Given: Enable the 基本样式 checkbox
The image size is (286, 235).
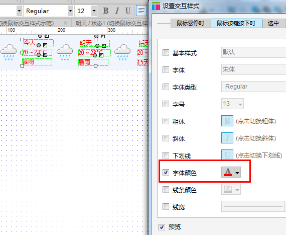Looking at the screenshot, I should [x=166, y=53].
